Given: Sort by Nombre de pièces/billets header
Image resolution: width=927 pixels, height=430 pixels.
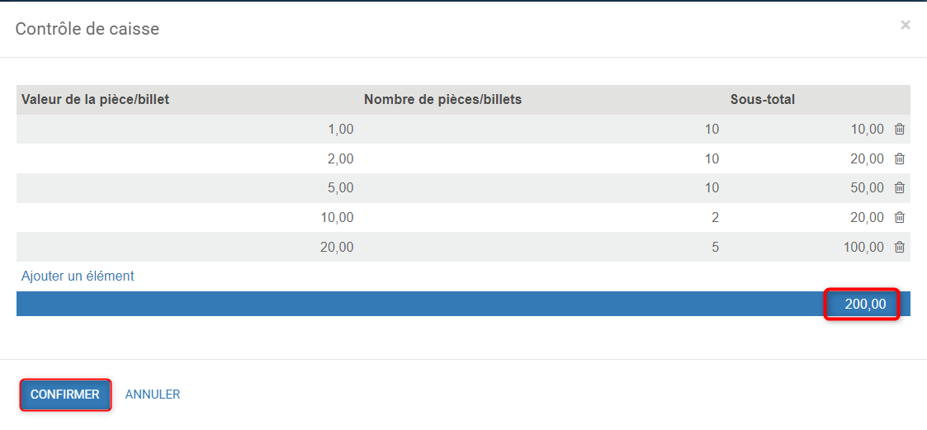Looking at the screenshot, I should pyautogui.click(x=442, y=99).
